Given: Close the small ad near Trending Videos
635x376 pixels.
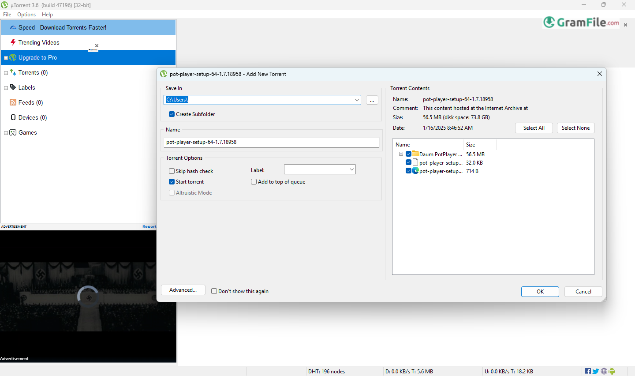Looking at the screenshot, I should [x=97, y=45].
